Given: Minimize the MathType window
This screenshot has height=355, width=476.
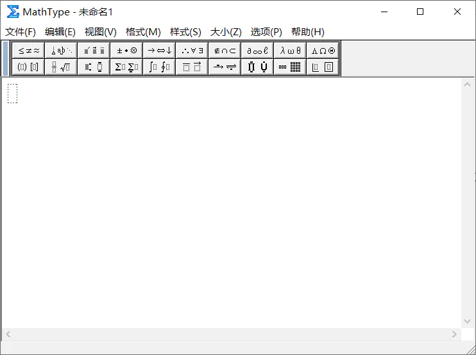Looking at the screenshot, I should pyautogui.click(x=384, y=12).
